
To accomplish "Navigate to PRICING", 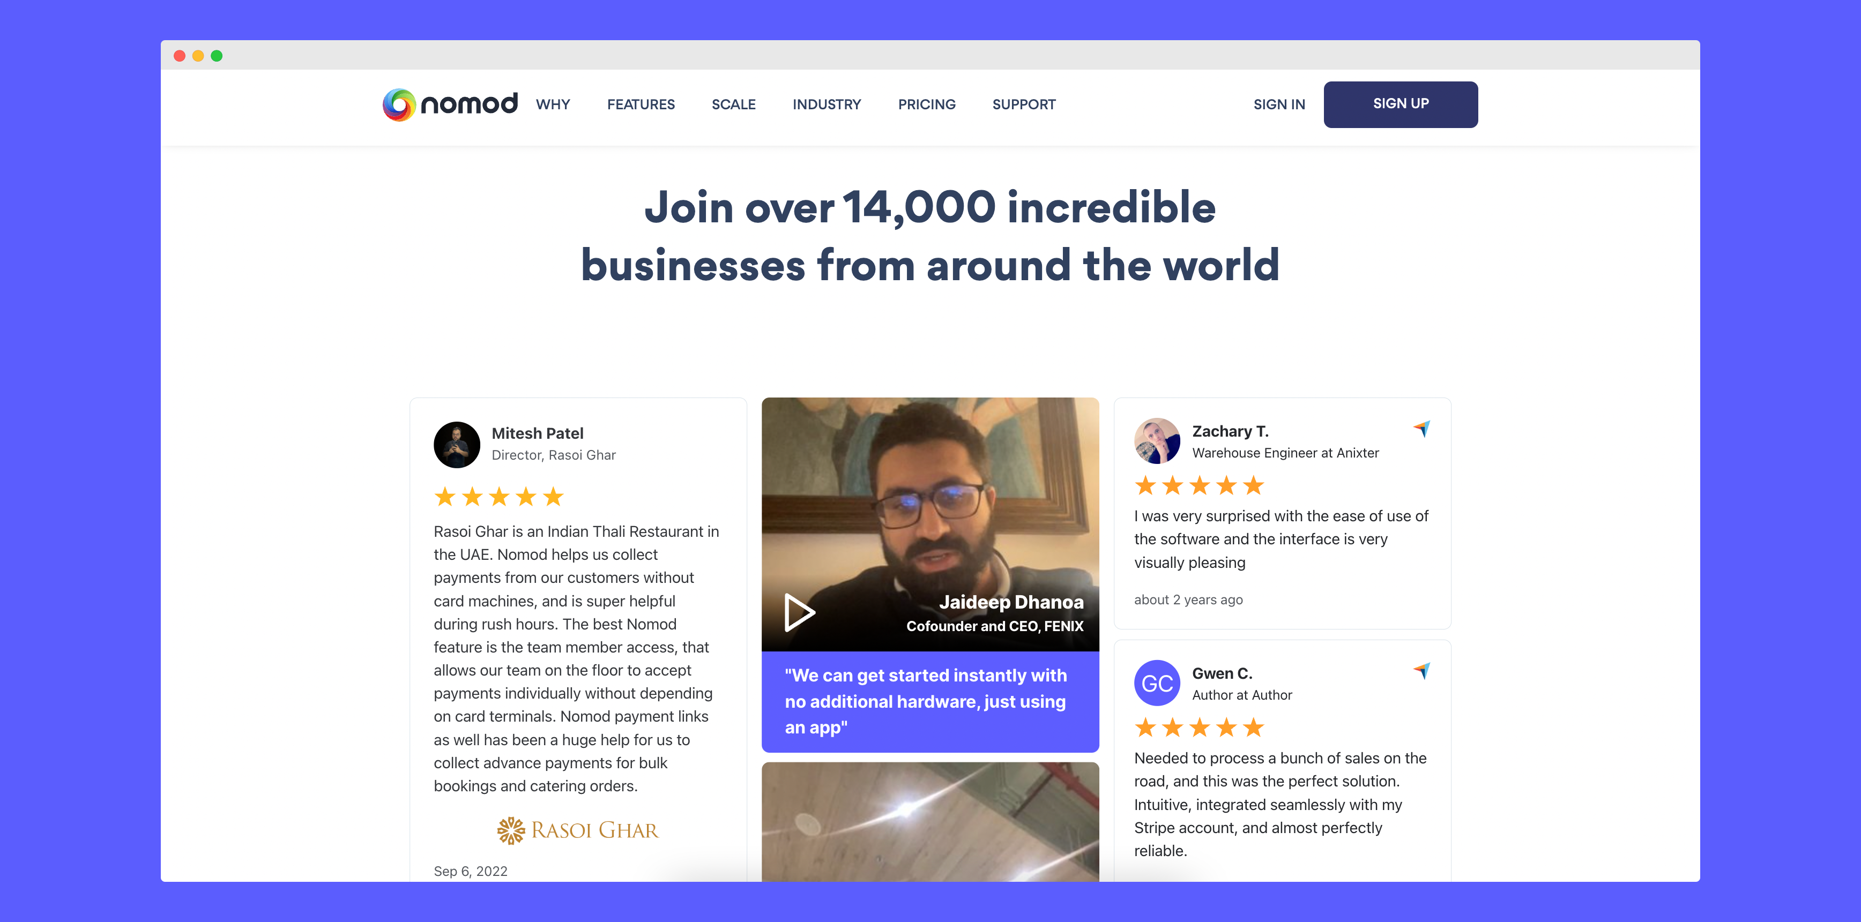I will click(926, 104).
